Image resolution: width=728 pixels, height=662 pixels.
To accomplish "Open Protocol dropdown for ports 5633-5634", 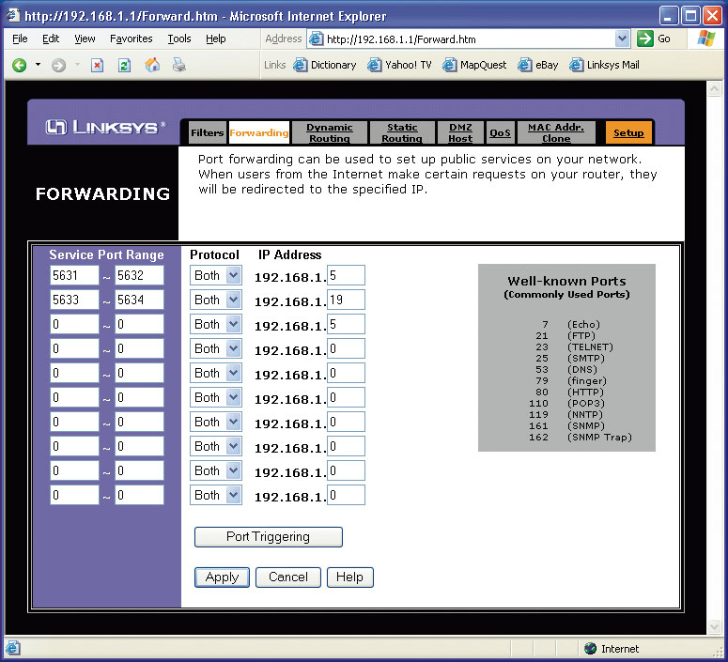I will (x=234, y=300).
